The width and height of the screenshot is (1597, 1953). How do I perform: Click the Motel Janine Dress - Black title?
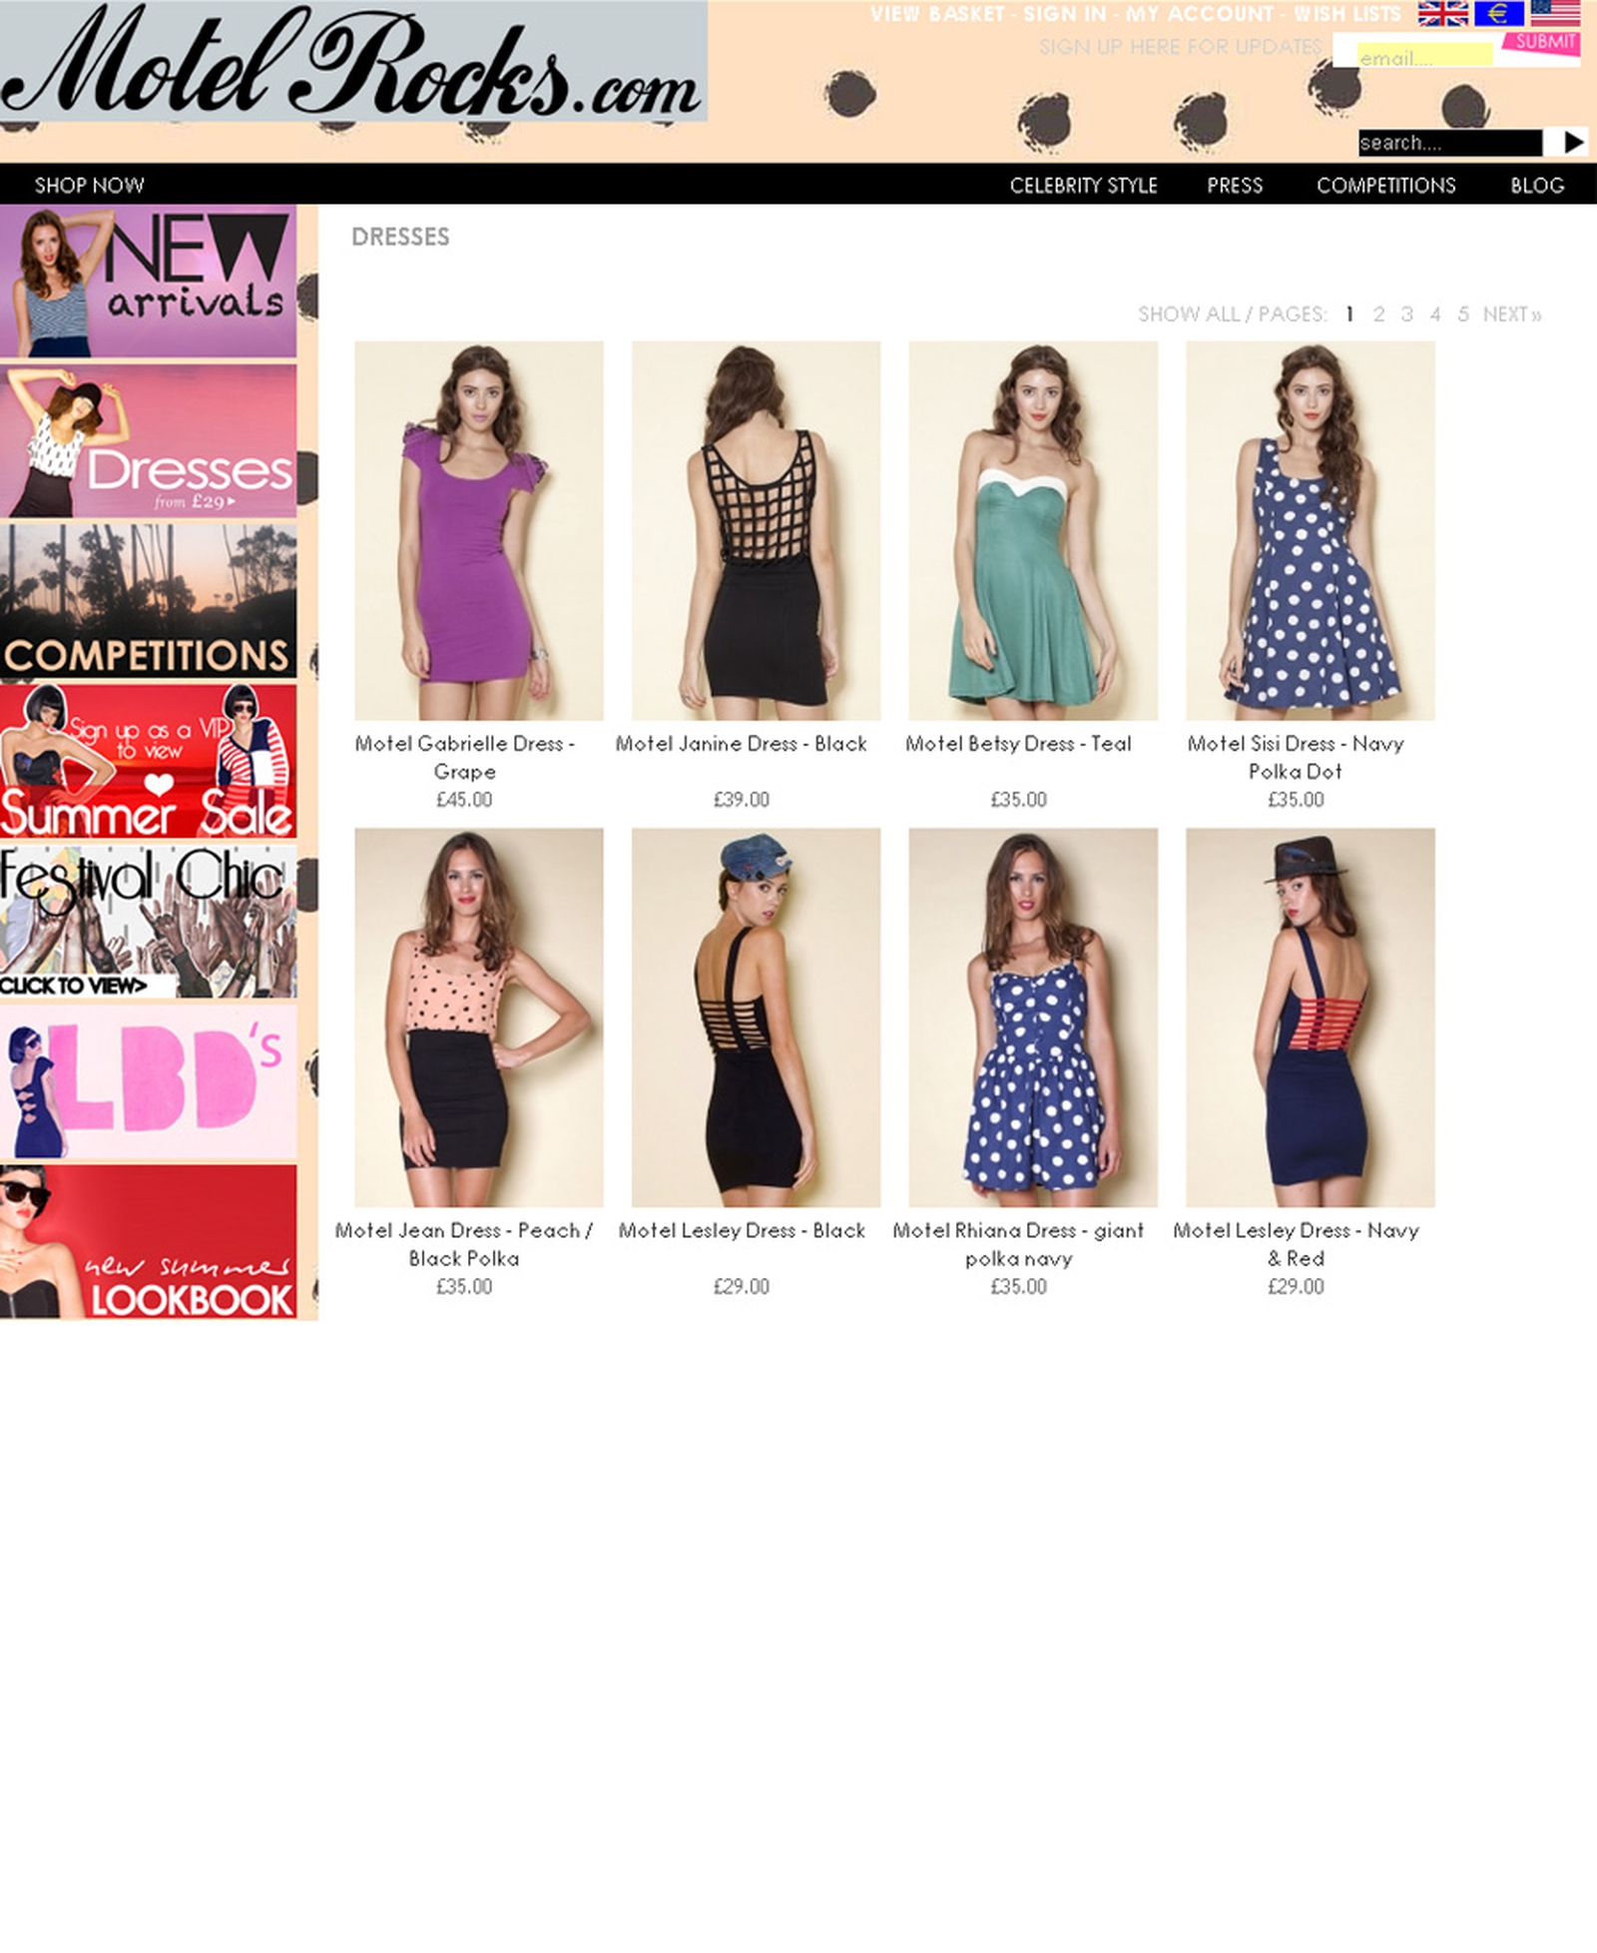pyautogui.click(x=741, y=744)
